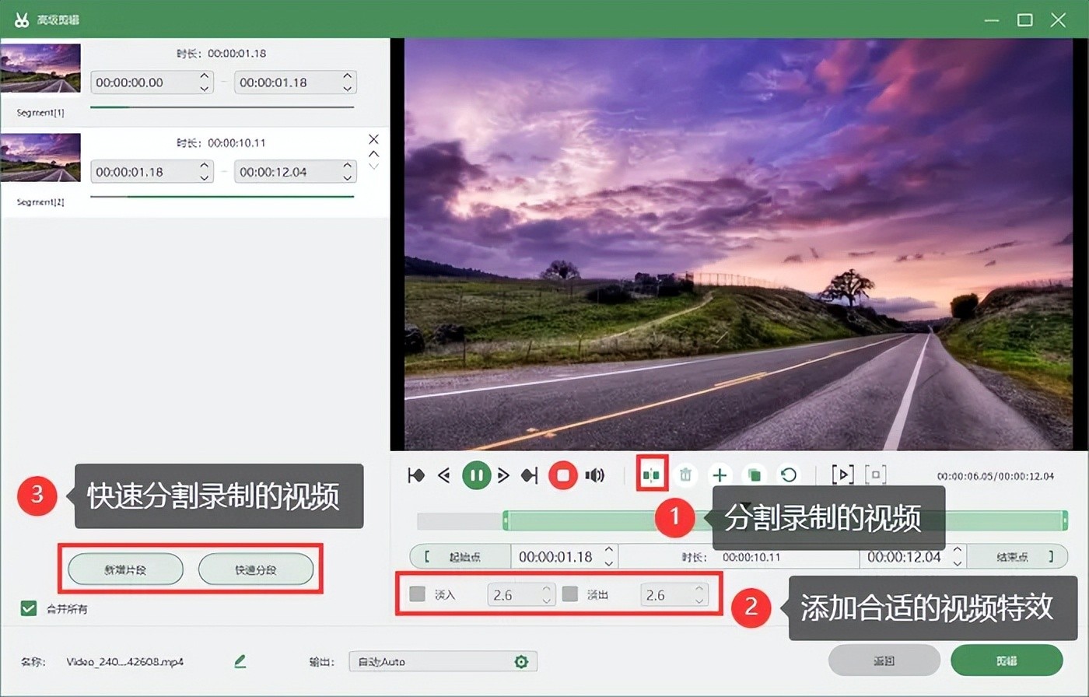Click the pencil icon to rename file
The image size is (1089, 697).
coord(240,662)
